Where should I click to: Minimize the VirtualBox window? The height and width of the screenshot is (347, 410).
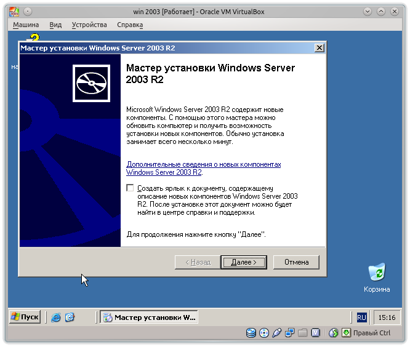368,12
